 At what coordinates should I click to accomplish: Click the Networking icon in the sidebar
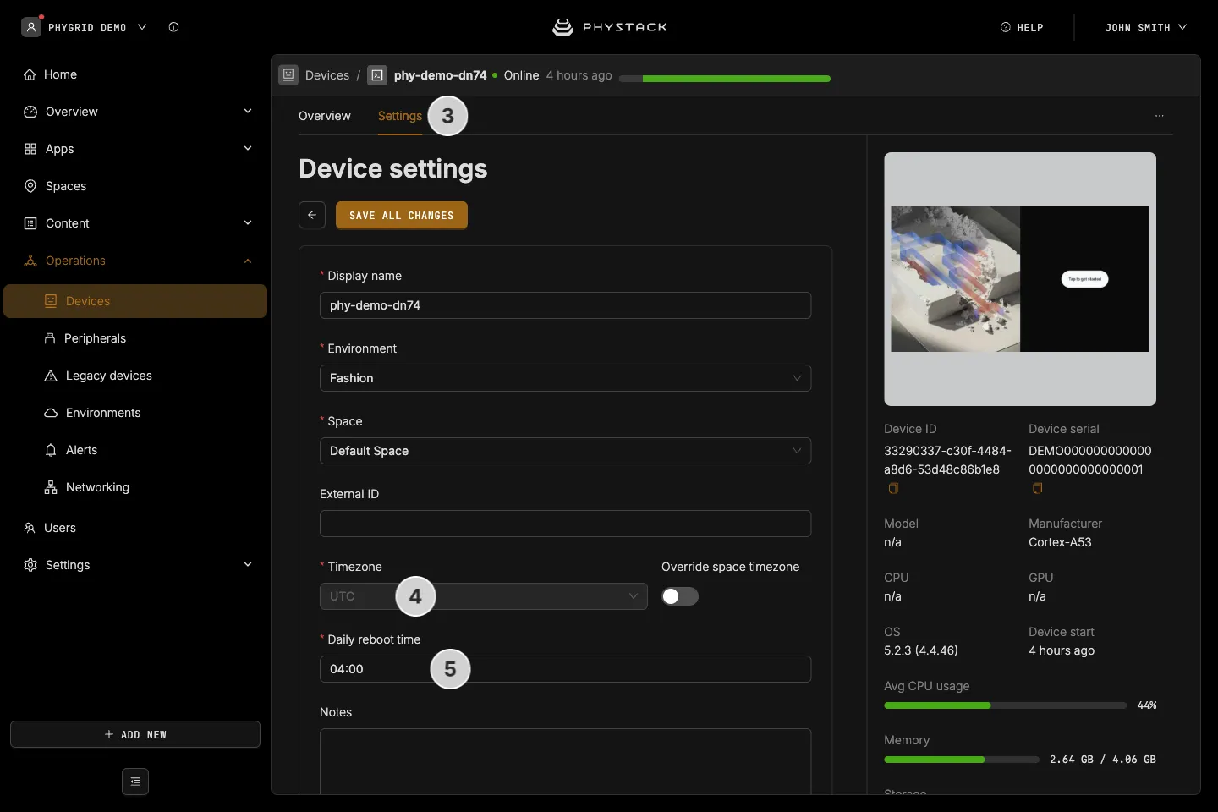(51, 487)
